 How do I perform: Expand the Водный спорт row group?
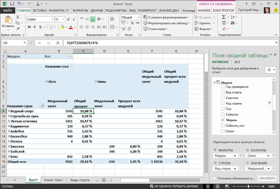(9, 111)
